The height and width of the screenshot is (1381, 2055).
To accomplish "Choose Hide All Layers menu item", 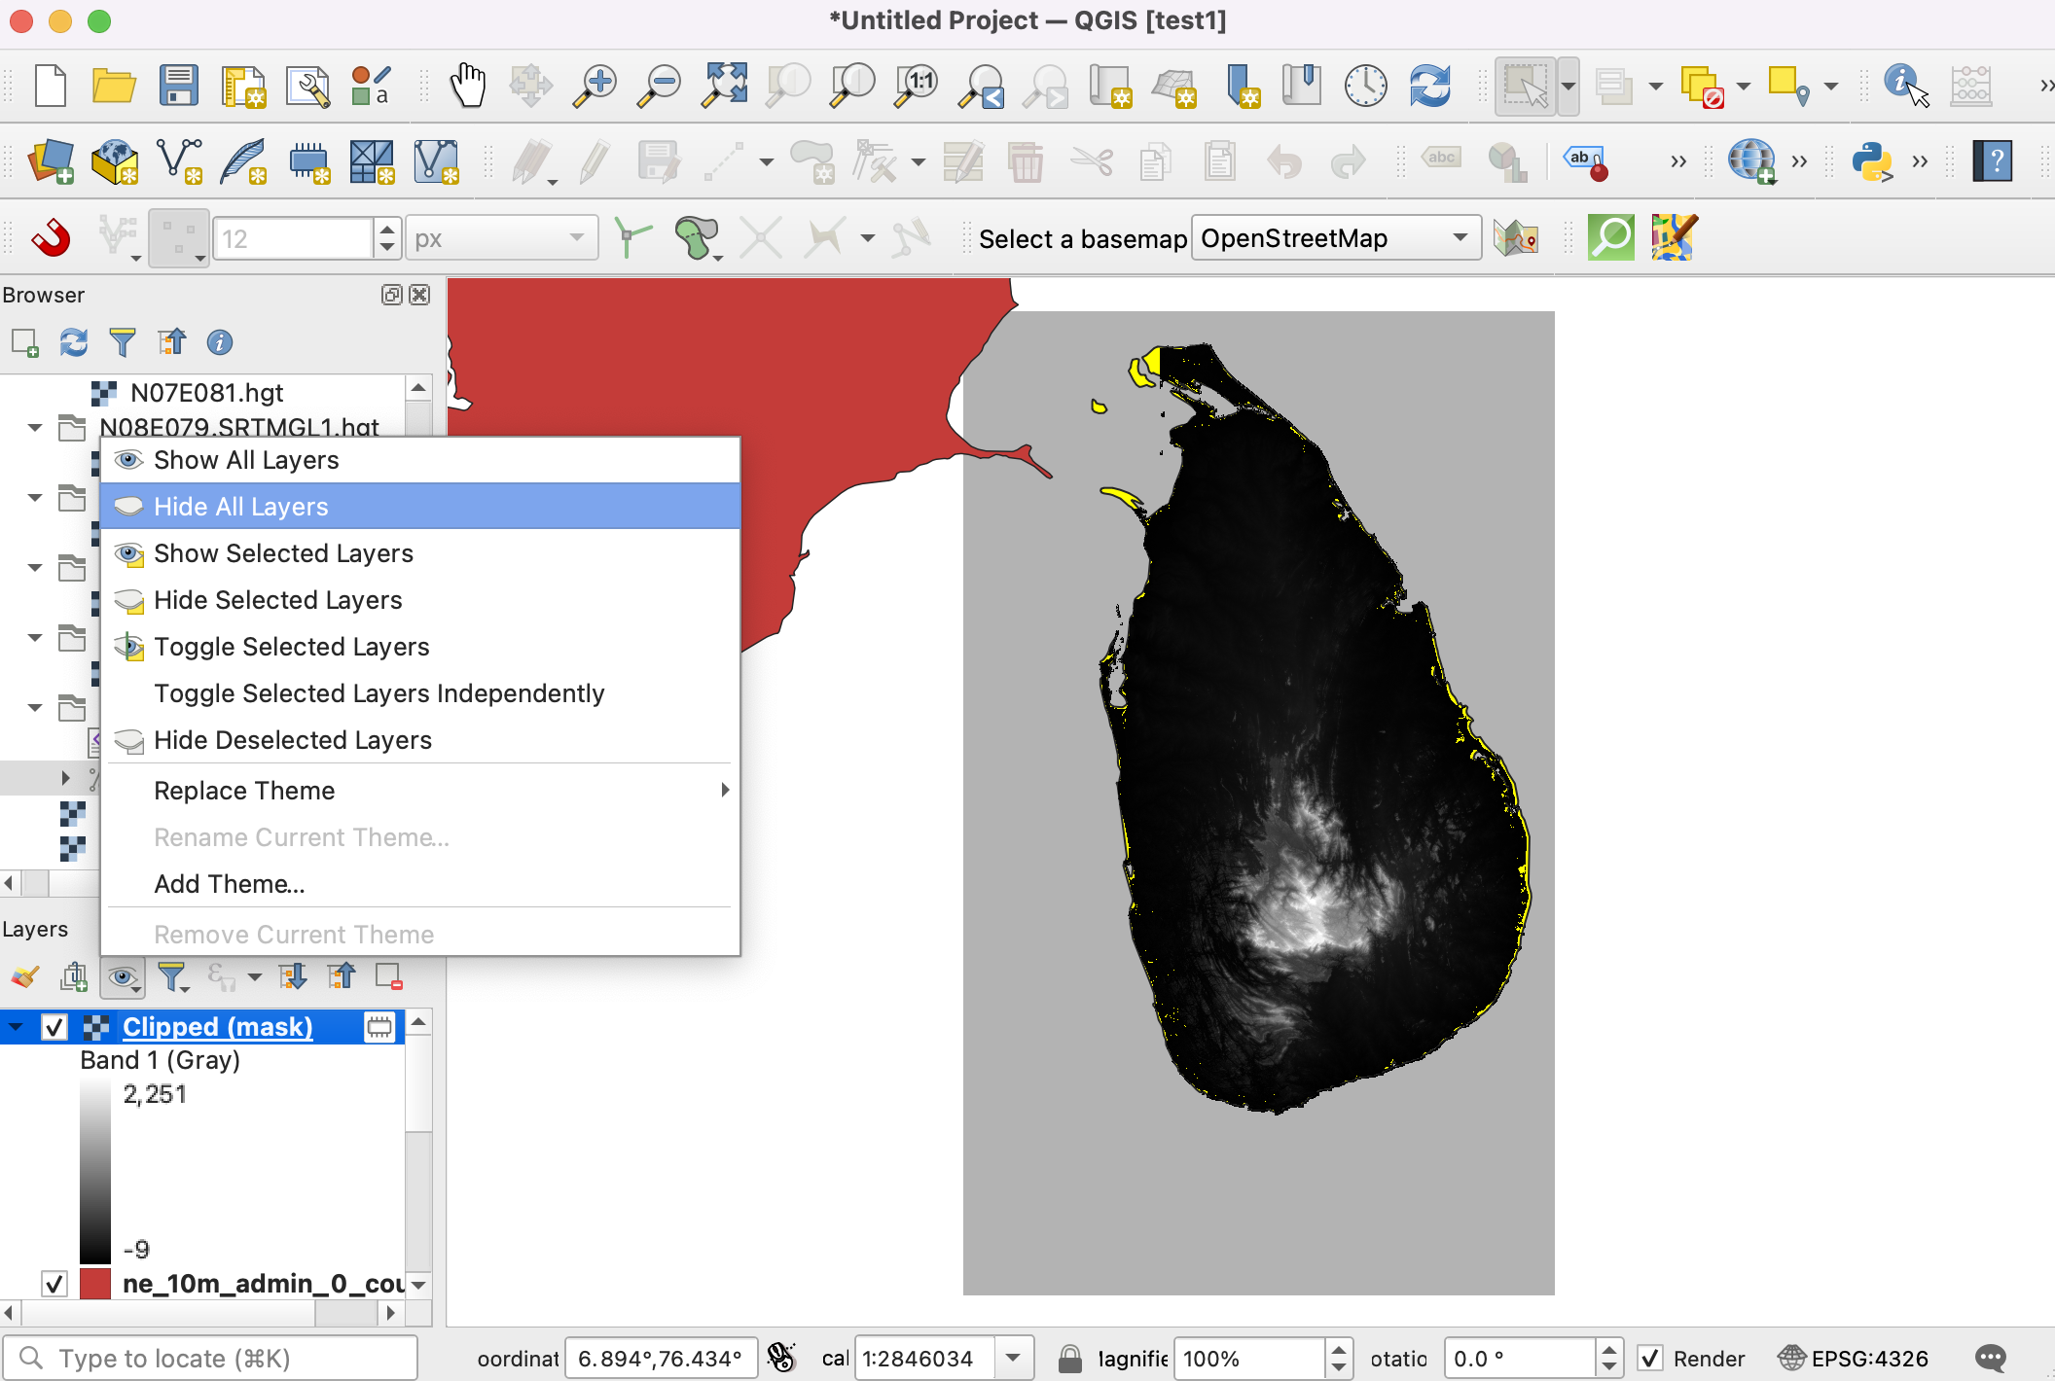I will 240,507.
